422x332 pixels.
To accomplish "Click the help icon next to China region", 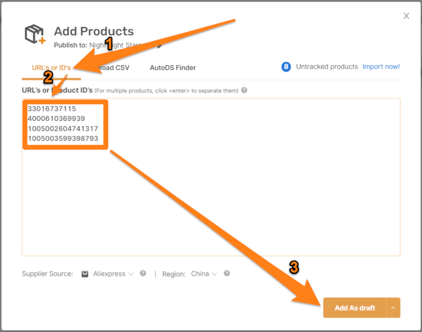I will click(x=227, y=273).
